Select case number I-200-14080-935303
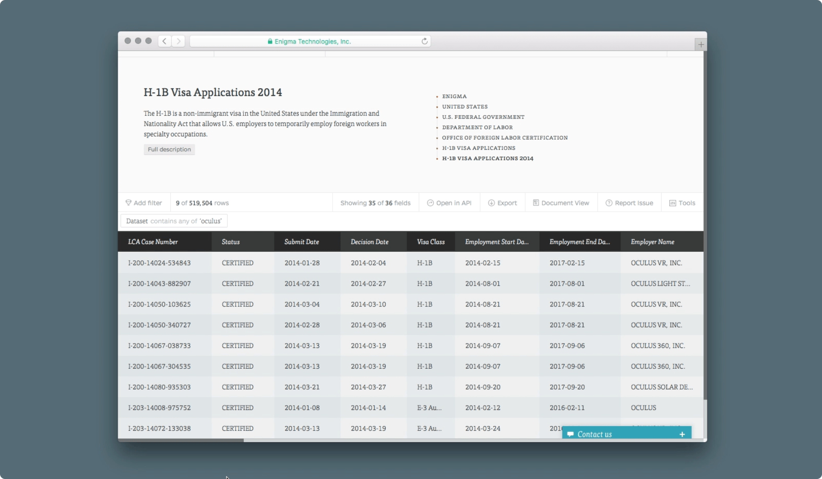This screenshot has width=822, height=479. pyautogui.click(x=159, y=387)
